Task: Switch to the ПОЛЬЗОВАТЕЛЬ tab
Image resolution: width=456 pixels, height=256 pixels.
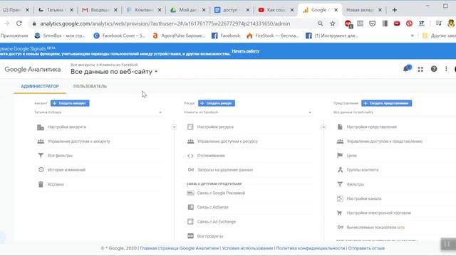Action: (90, 87)
